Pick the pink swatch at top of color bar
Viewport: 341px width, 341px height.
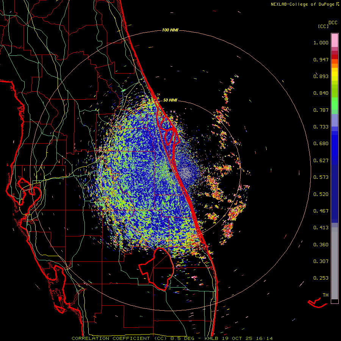pos(335,41)
